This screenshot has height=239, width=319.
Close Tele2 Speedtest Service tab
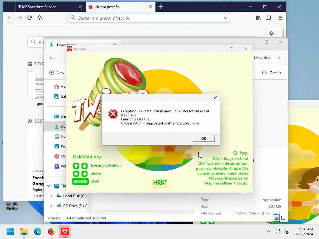coord(80,7)
